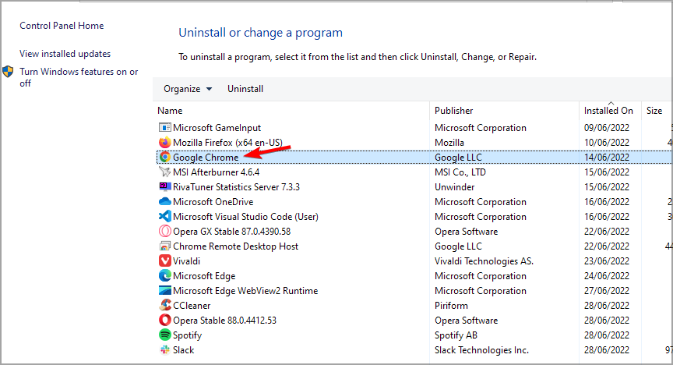The image size is (673, 365).
Task: Click install date 24/06/2022 for Edge
Action: 607,276
